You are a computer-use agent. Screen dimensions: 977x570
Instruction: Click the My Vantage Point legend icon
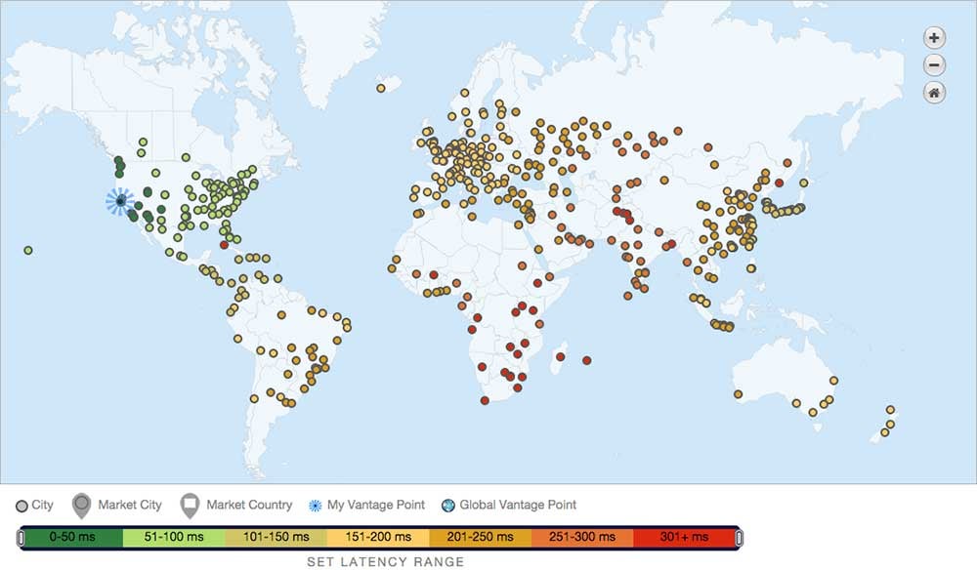pyautogui.click(x=316, y=506)
